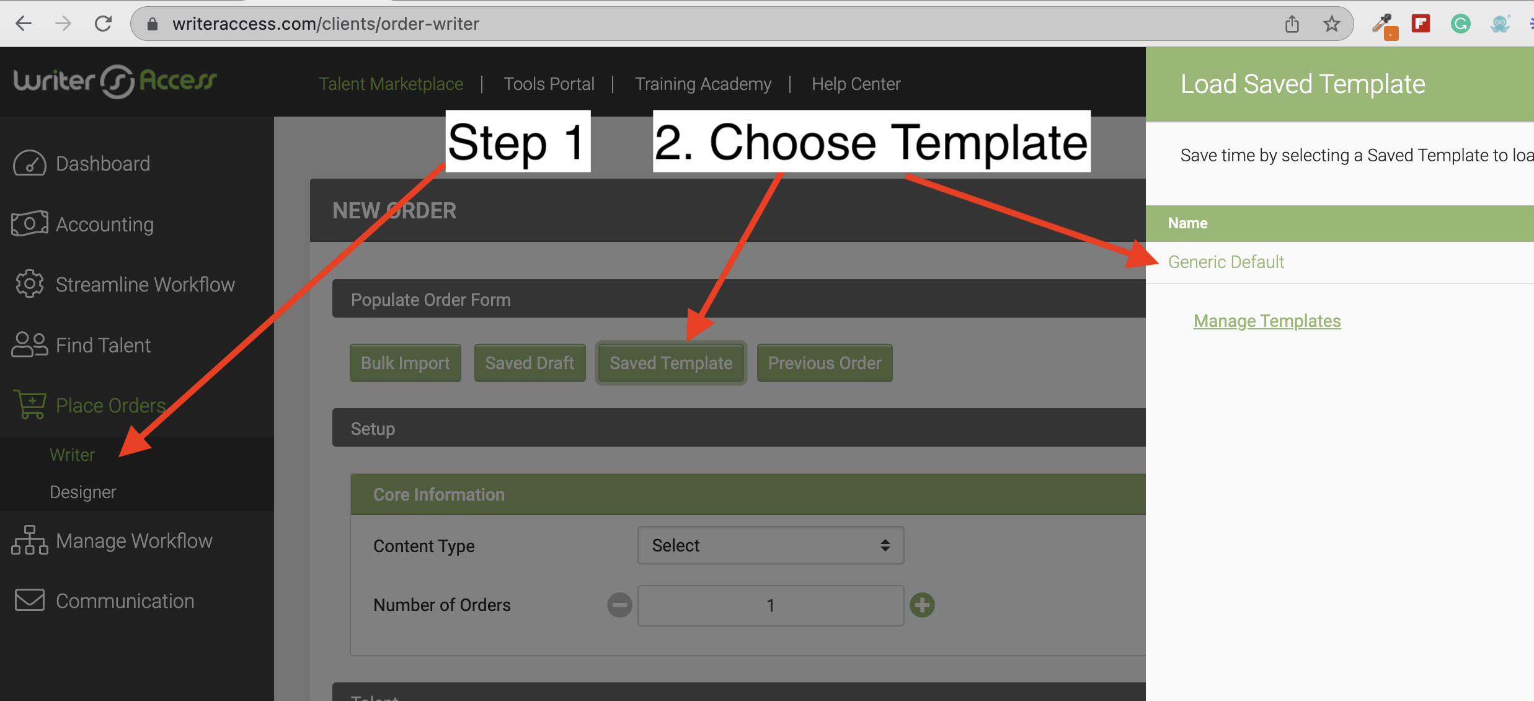Click the Streamline Workflow gear icon
Viewport: 1534px width, 701px height.
point(30,284)
